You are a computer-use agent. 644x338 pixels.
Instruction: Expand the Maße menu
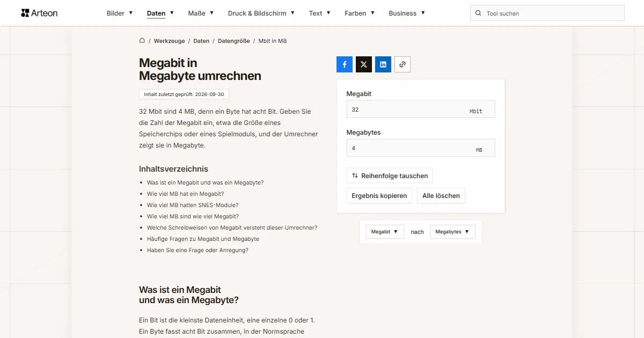coord(201,13)
